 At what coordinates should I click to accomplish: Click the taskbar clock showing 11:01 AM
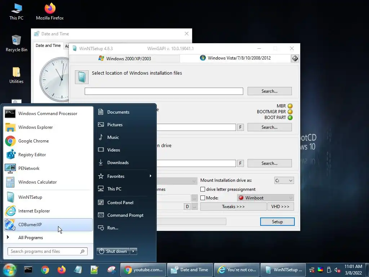pyautogui.click(x=353, y=270)
